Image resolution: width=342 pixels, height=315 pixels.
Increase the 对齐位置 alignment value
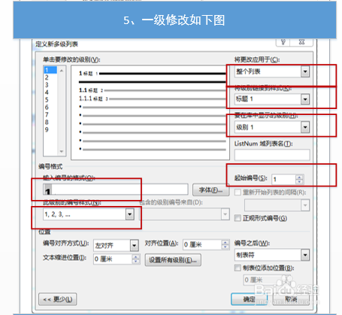tap(225, 242)
